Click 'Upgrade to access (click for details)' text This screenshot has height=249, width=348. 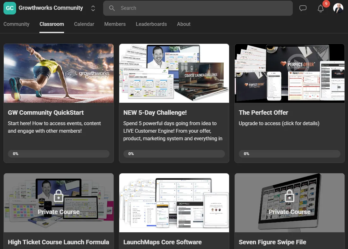[279, 123]
